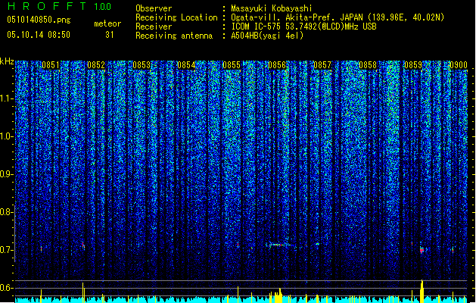This screenshot has width=476, height=303.
Task: Click the 0.8 kHz axis tick label
Action: [x=7, y=212]
